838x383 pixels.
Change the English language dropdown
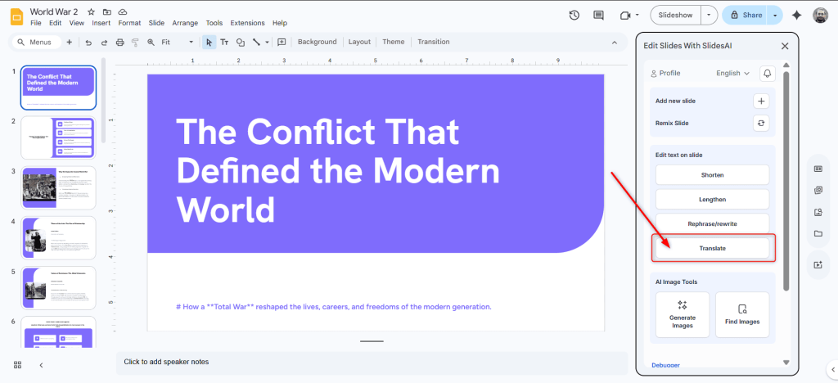[x=732, y=73]
